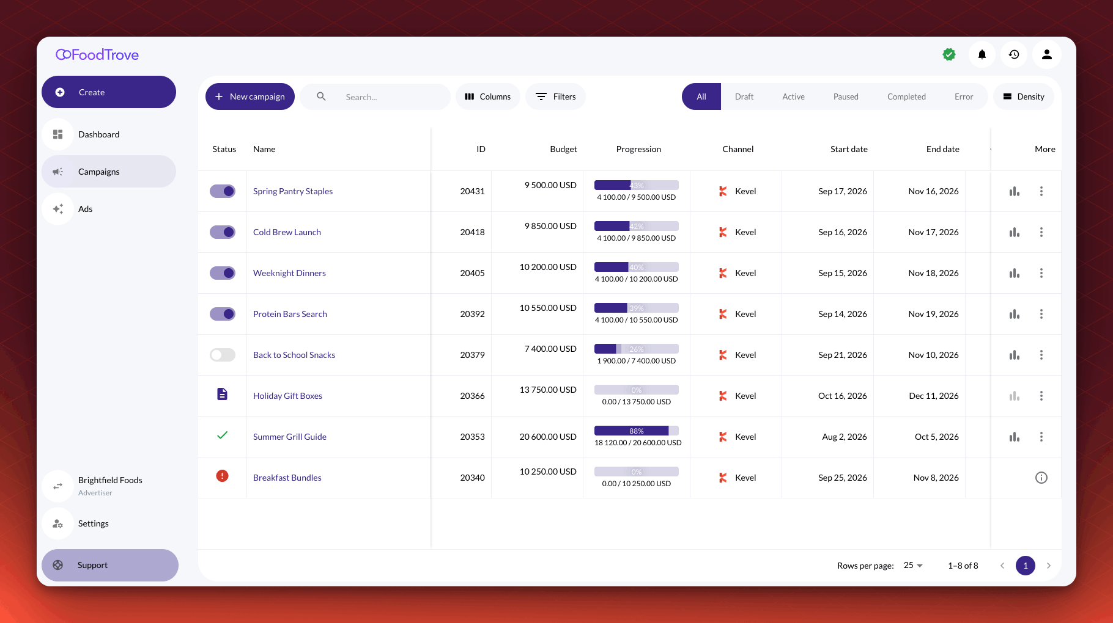This screenshot has height=623, width=1113.
Task: Click the New campaign button
Action: click(250, 97)
